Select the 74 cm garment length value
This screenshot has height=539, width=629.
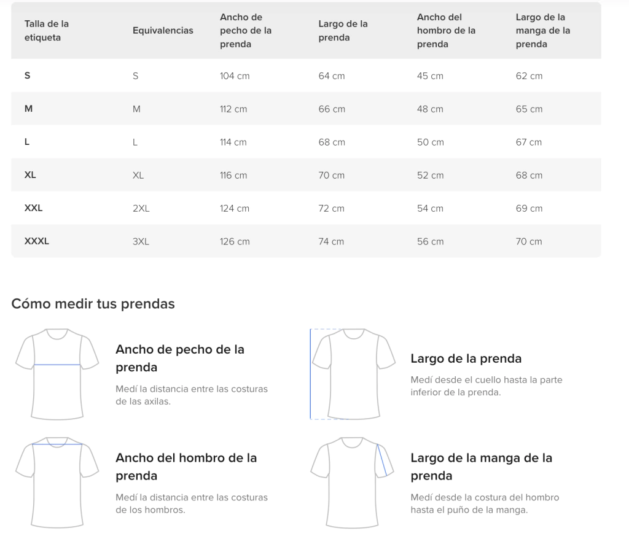click(332, 241)
